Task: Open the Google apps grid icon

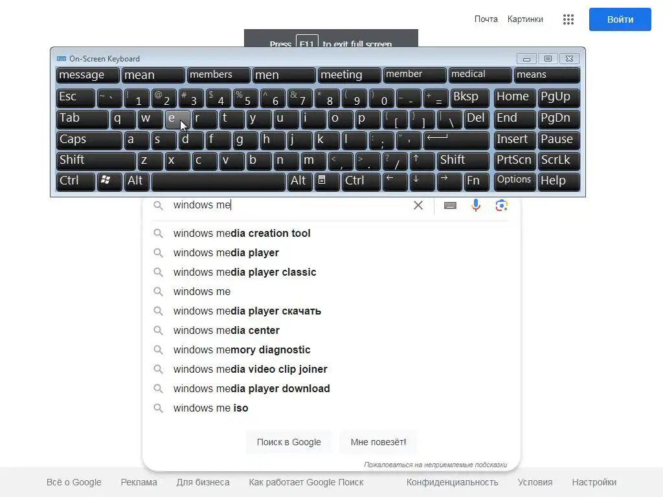Action: (568, 19)
